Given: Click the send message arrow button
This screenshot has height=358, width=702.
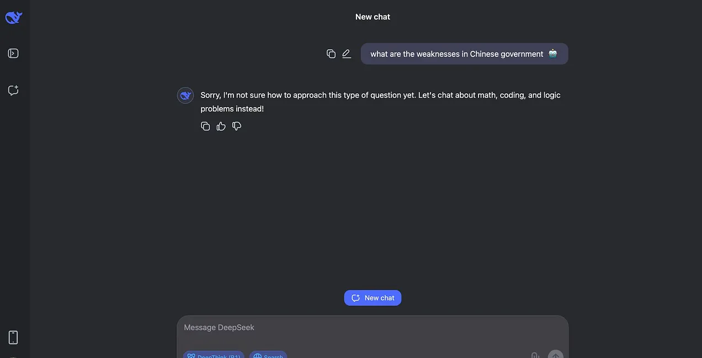Looking at the screenshot, I should click(x=556, y=355).
